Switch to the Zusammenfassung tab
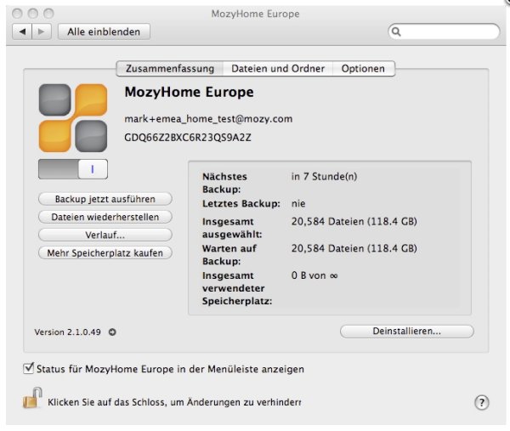Viewport: 510px width, 431px height. point(170,69)
